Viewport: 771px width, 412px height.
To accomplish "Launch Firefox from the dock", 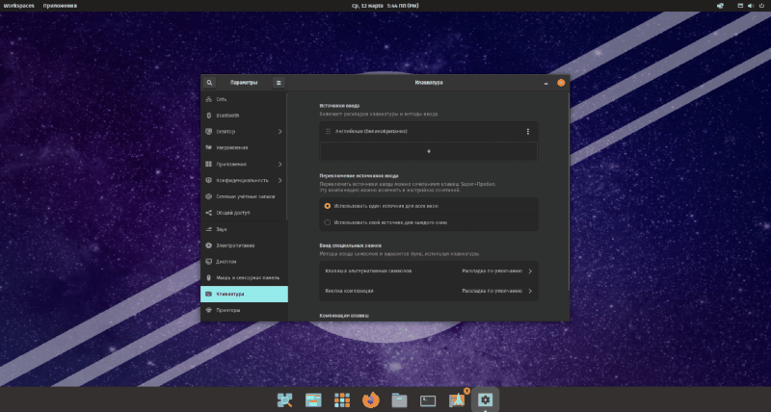I will 371,400.
